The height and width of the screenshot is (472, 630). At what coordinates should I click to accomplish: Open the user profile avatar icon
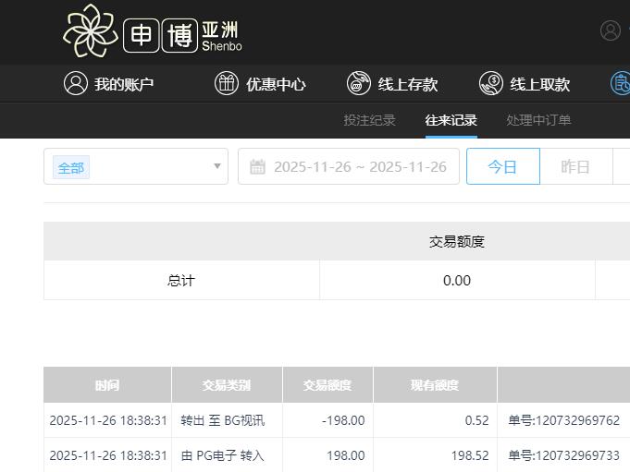click(x=611, y=30)
